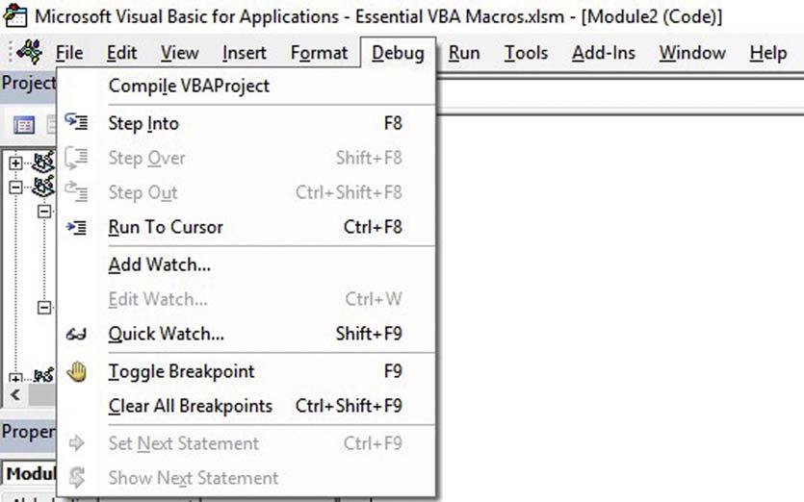
Task: Click the View Code icon in Project panel
Action: (24, 125)
